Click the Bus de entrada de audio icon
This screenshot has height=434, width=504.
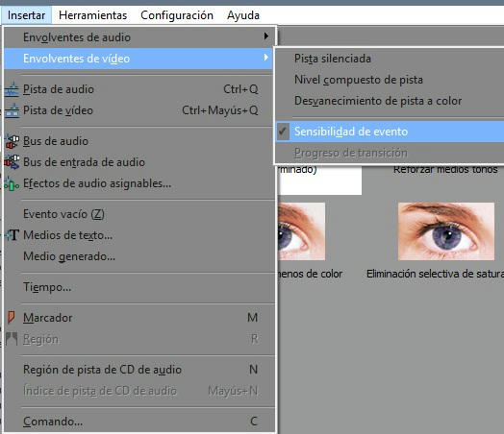point(12,162)
